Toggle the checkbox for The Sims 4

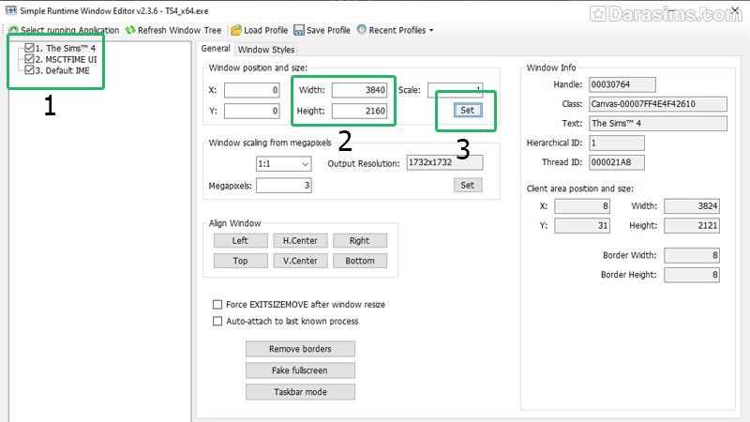(x=29, y=48)
